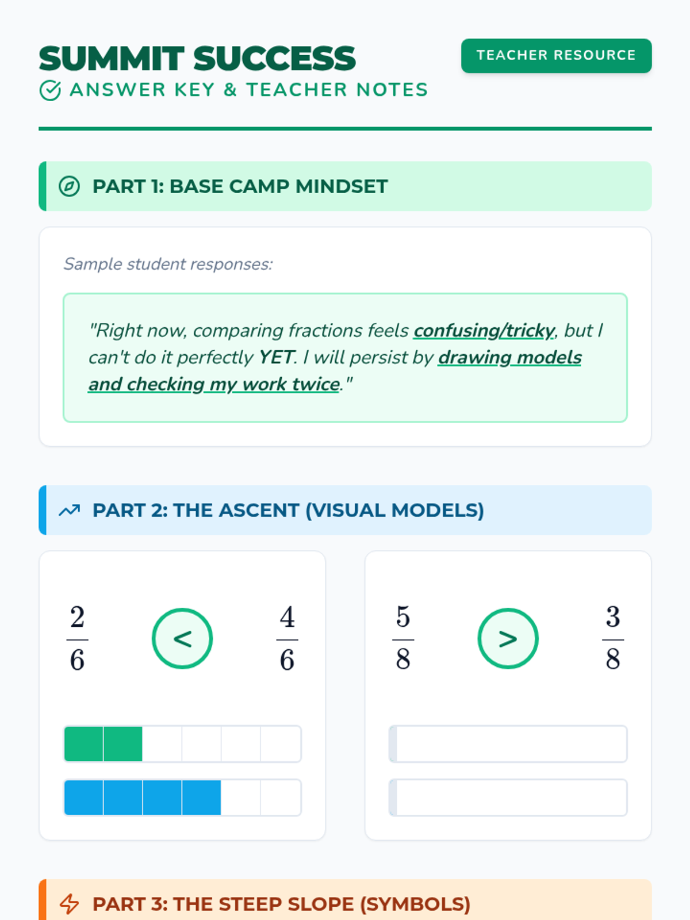Click the fraction 4/6
The height and width of the screenshot is (920, 690).
pos(287,638)
